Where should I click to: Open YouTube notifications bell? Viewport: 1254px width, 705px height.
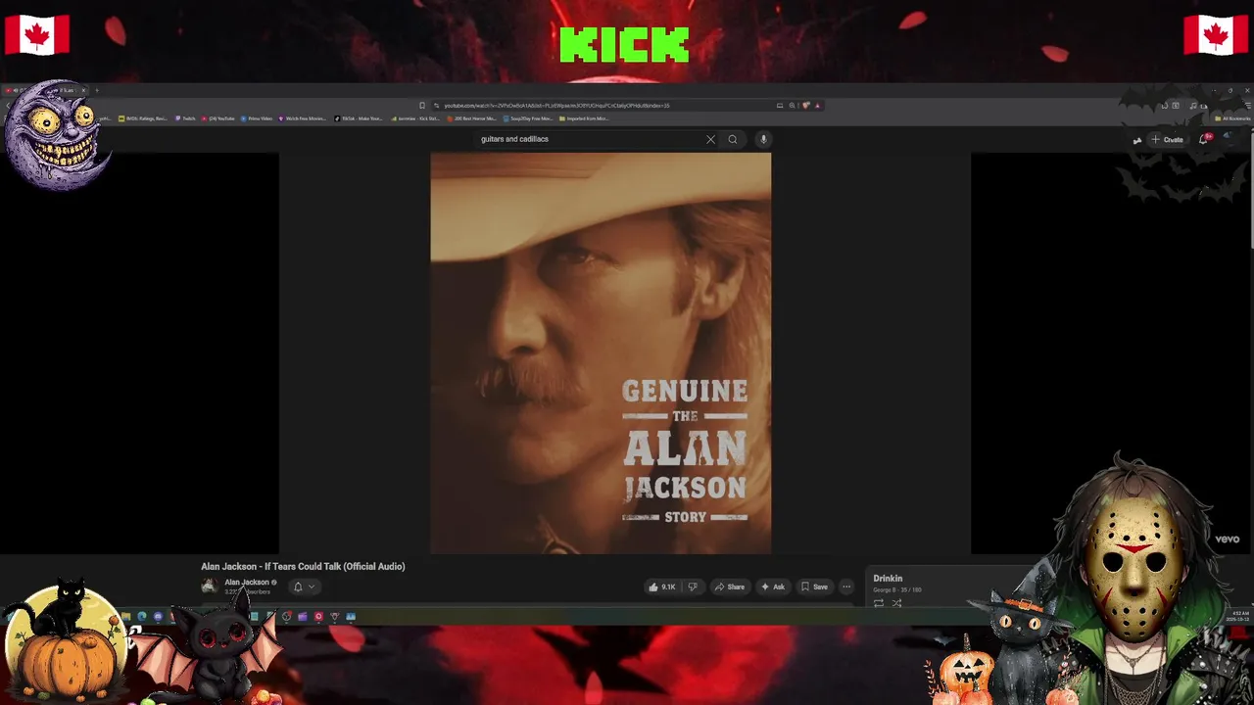(1204, 139)
